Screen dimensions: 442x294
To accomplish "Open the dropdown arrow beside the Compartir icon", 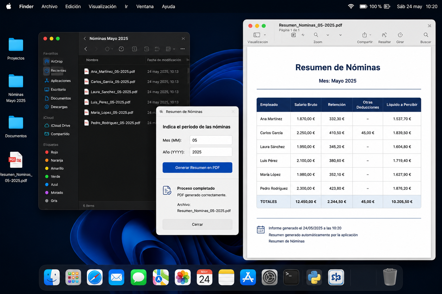I will coord(370,35).
